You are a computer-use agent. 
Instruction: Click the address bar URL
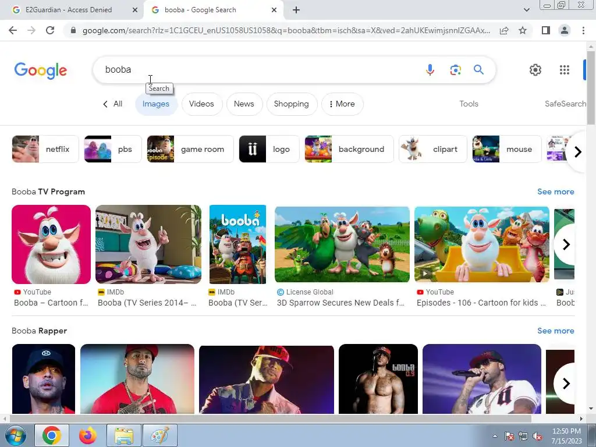[x=286, y=30]
